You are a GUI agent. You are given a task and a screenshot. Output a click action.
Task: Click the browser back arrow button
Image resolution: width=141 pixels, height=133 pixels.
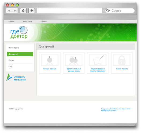(x=9, y=11)
